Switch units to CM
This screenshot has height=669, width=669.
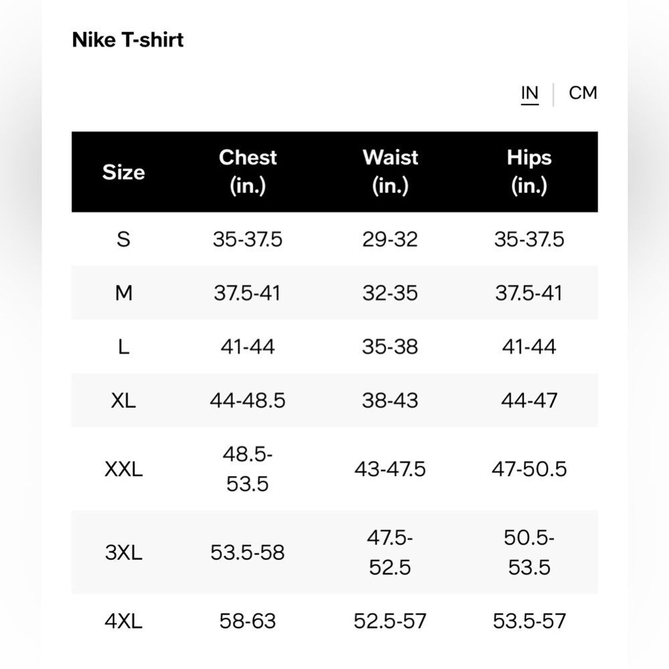click(x=583, y=93)
